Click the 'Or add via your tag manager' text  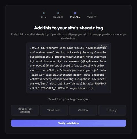coord(68,99)
